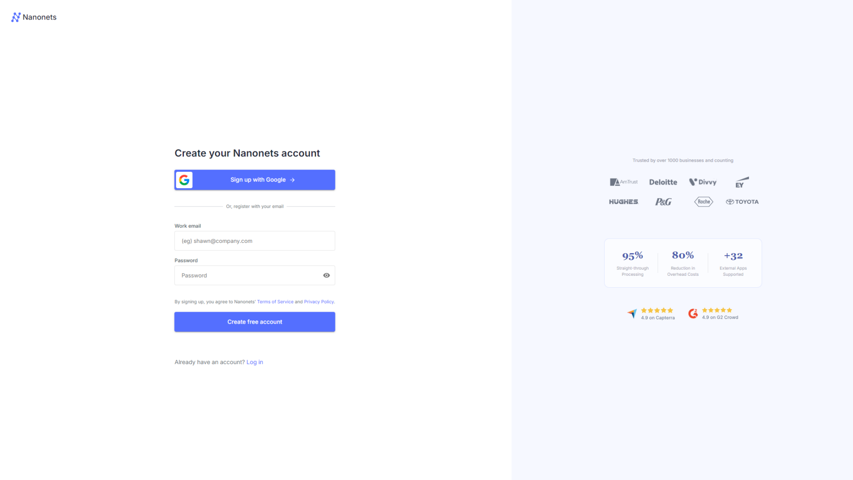The height and width of the screenshot is (480, 853).
Task: Follow the Log in link
Action: [x=255, y=362]
